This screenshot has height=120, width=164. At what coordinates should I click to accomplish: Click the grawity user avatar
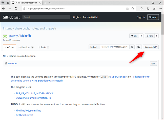pyautogui.click(x=5, y=36)
